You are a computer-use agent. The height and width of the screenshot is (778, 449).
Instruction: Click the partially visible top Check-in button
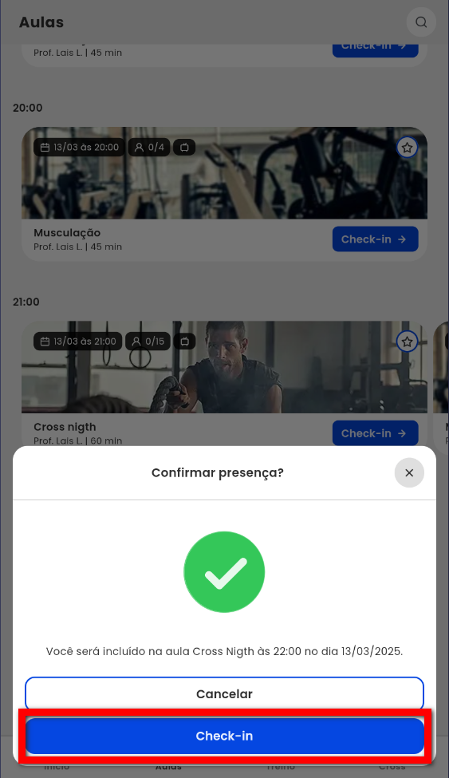[375, 50]
